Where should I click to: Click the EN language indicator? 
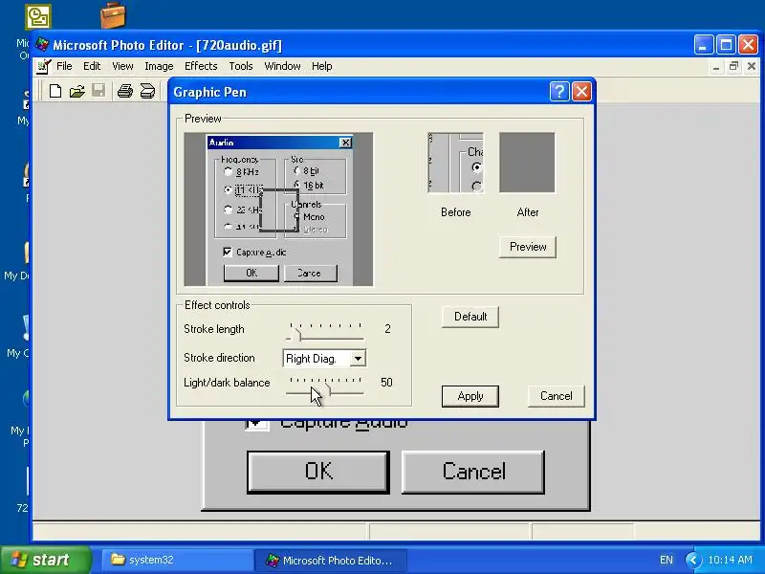coord(666,560)
